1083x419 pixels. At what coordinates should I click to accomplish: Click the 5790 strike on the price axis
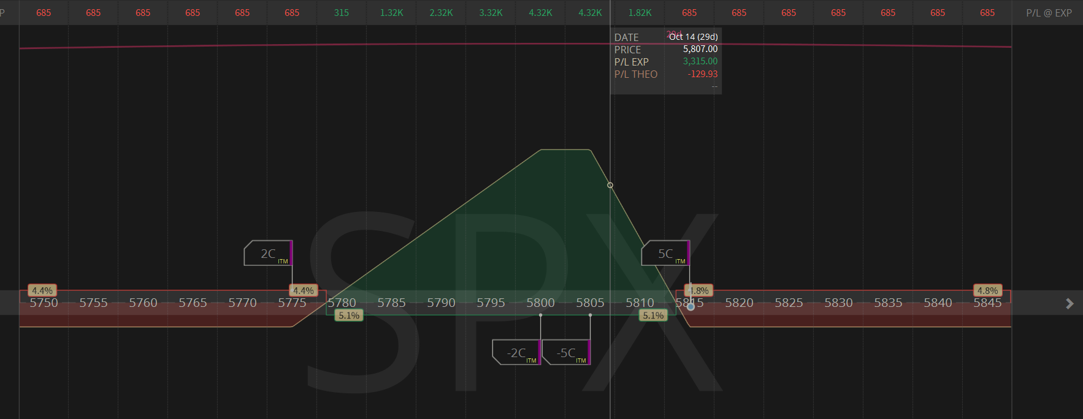point(441,303)
